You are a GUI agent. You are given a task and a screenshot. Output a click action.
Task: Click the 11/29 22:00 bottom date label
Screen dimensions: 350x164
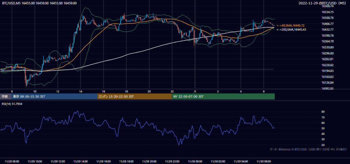(172, 162)
